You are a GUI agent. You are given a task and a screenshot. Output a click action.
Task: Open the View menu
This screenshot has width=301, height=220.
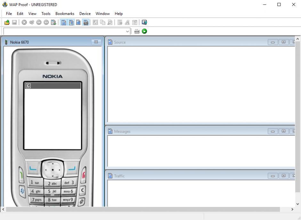click(32, 14)
